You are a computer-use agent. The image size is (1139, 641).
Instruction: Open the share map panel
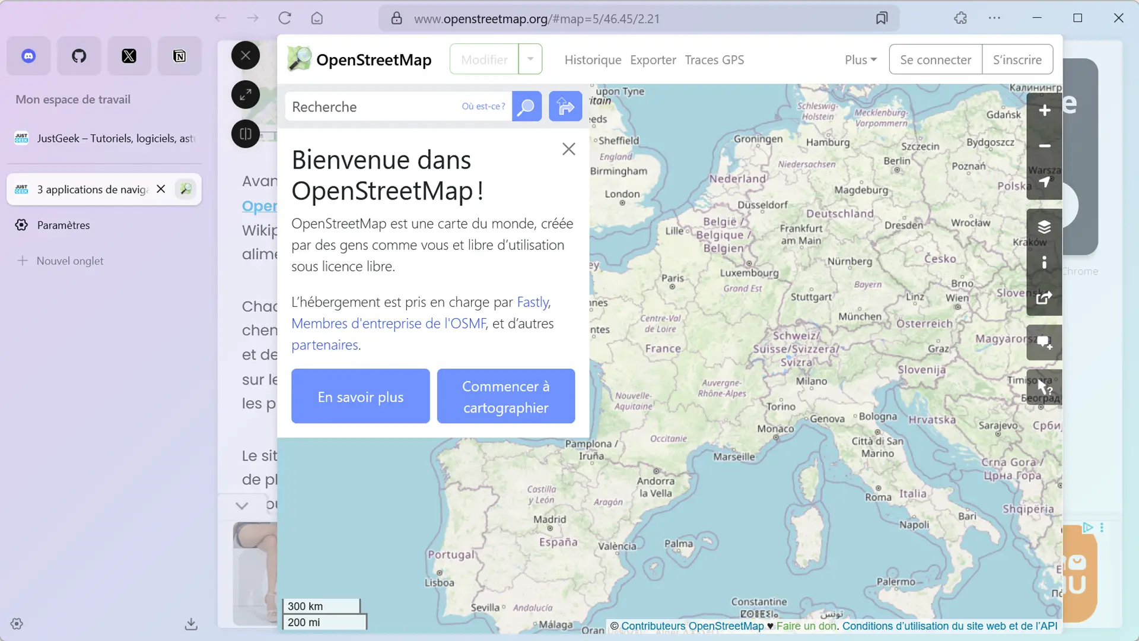[x=1044, y=298]
